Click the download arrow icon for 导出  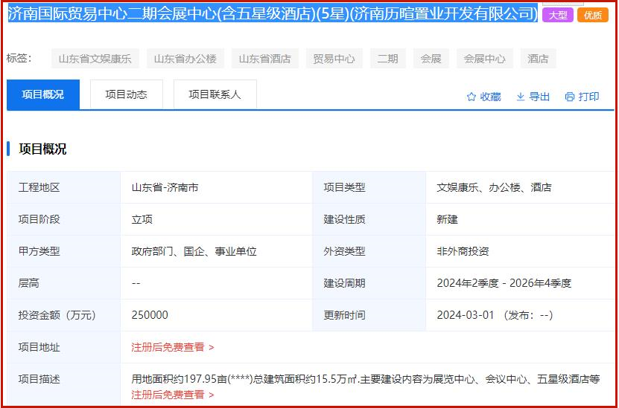click(x=521, y=97)
